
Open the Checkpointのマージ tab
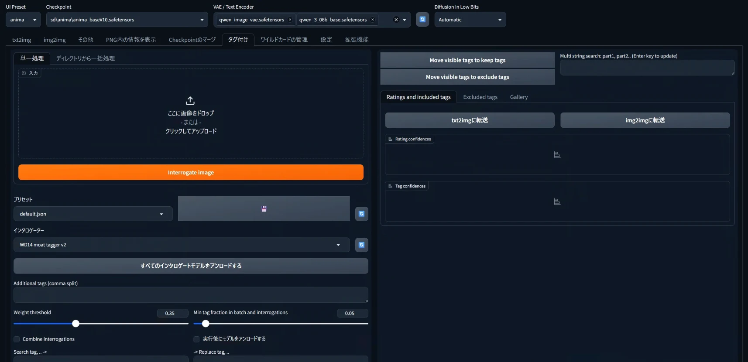coord(192,40)
